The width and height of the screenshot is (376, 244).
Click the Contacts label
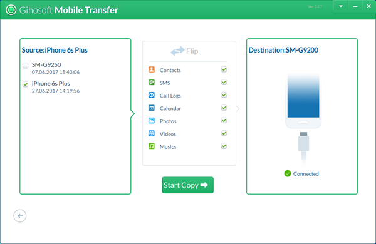pos(170,70)
